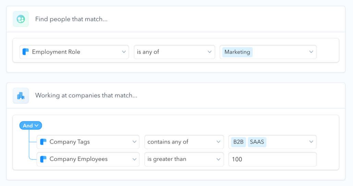Click the people icon beside Find people

pyautogui.click(x=21, y=19)
